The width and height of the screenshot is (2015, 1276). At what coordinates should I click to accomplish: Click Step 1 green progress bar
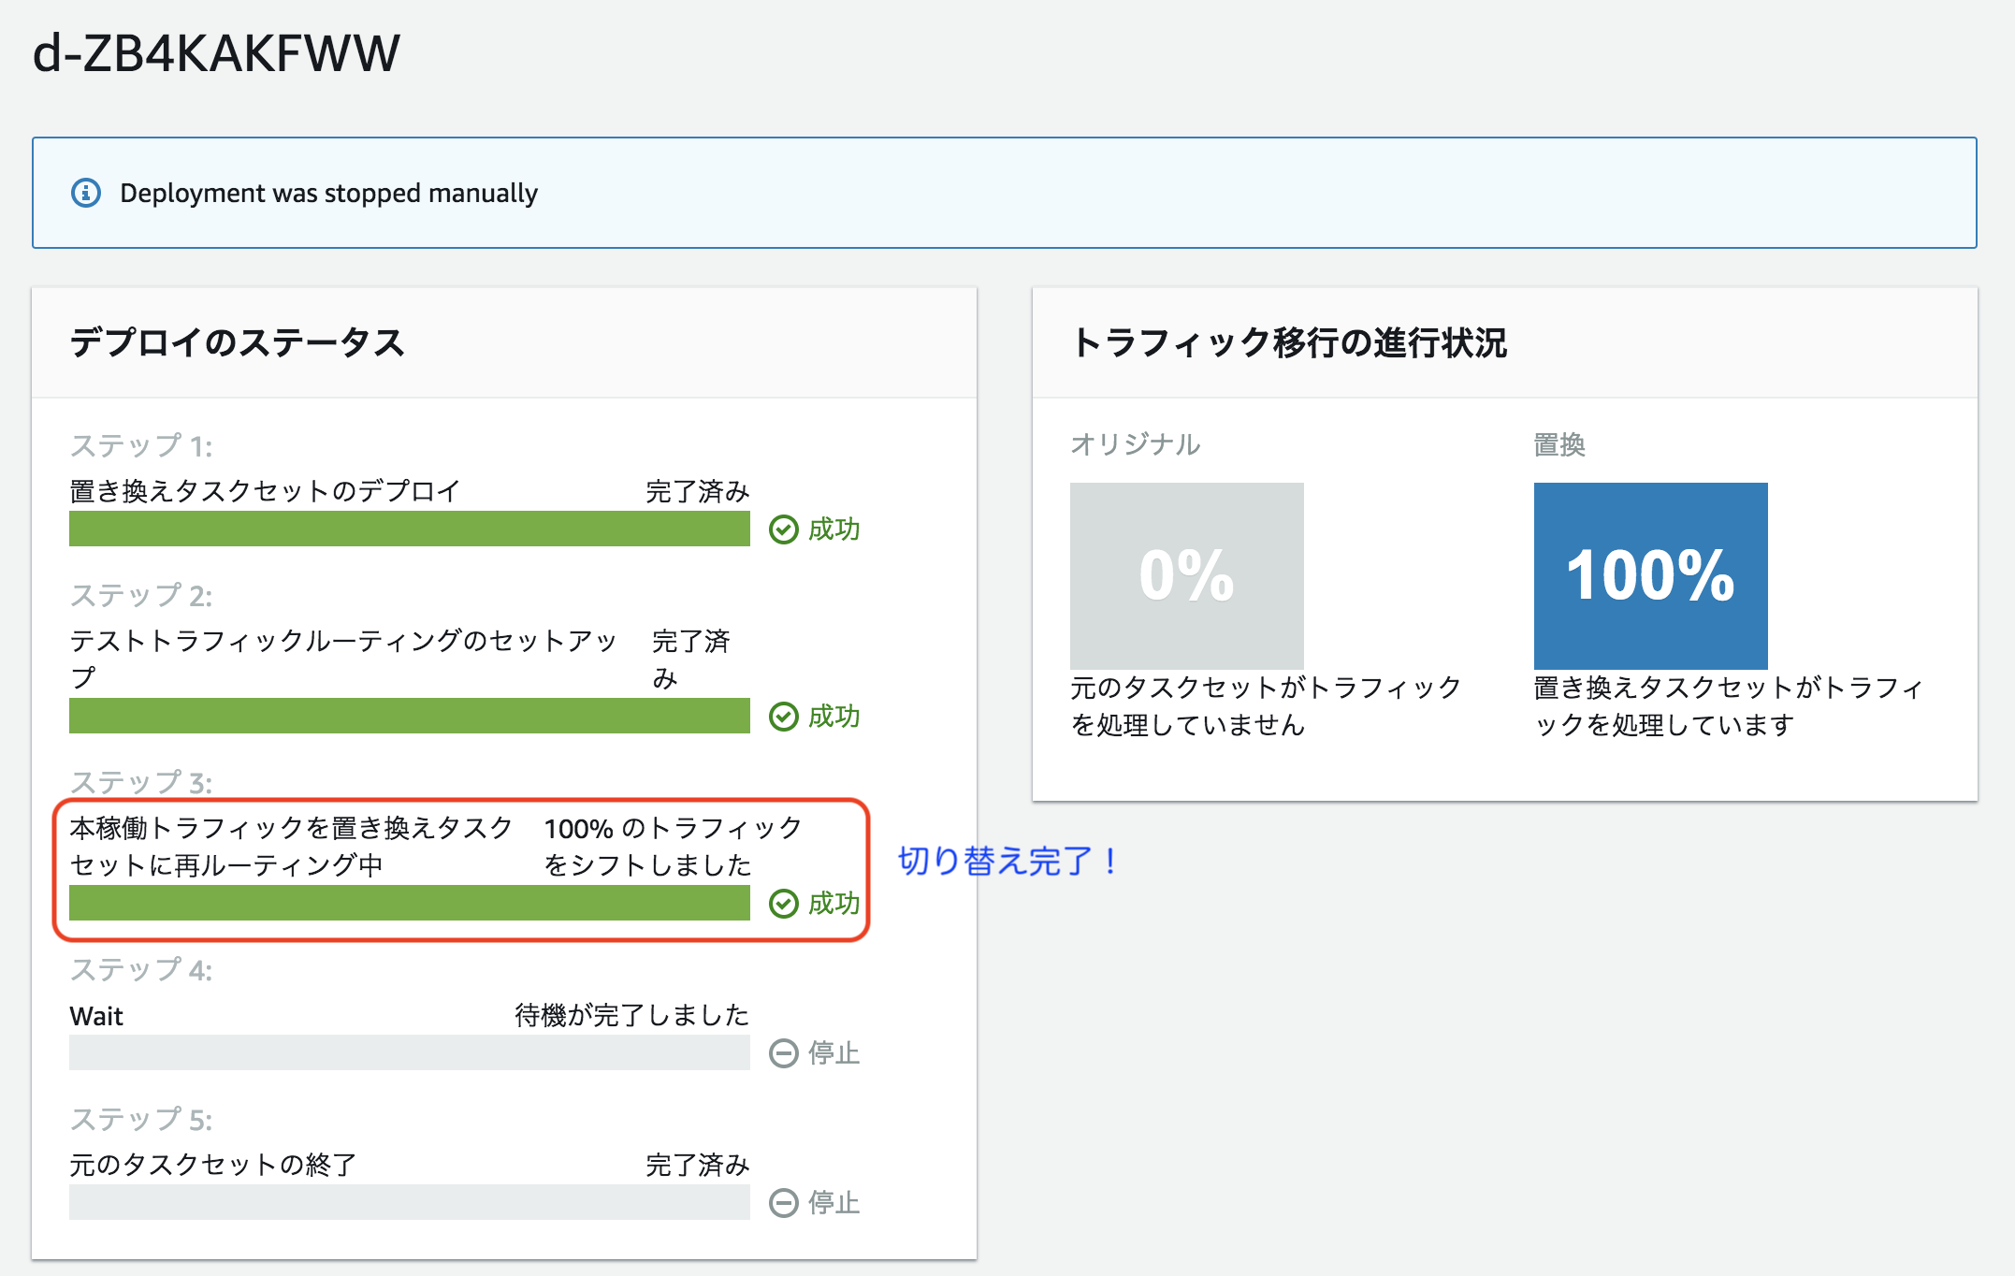tap(409, 529)
